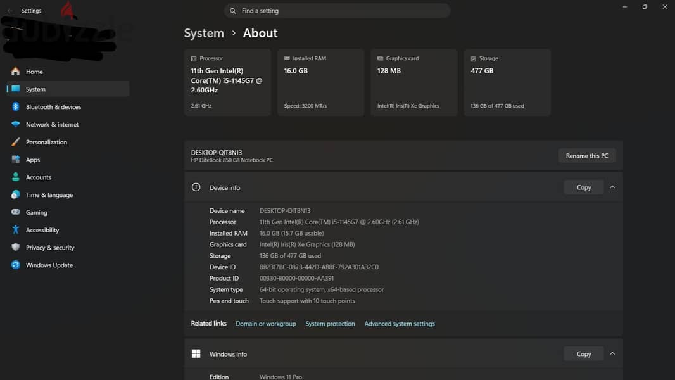675x380 pixels.
Task: Minimize the Settings window
Action: (x=624, y=7)
